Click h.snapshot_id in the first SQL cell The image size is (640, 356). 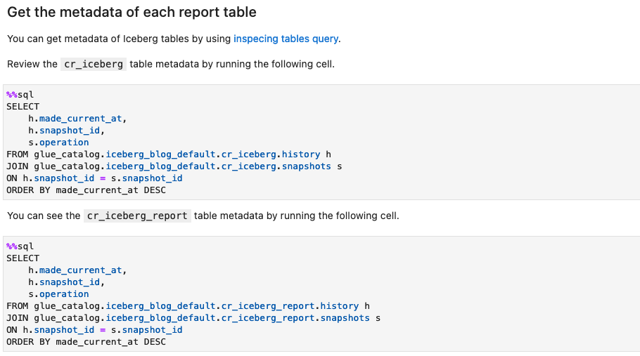click(x=66, y=131)
